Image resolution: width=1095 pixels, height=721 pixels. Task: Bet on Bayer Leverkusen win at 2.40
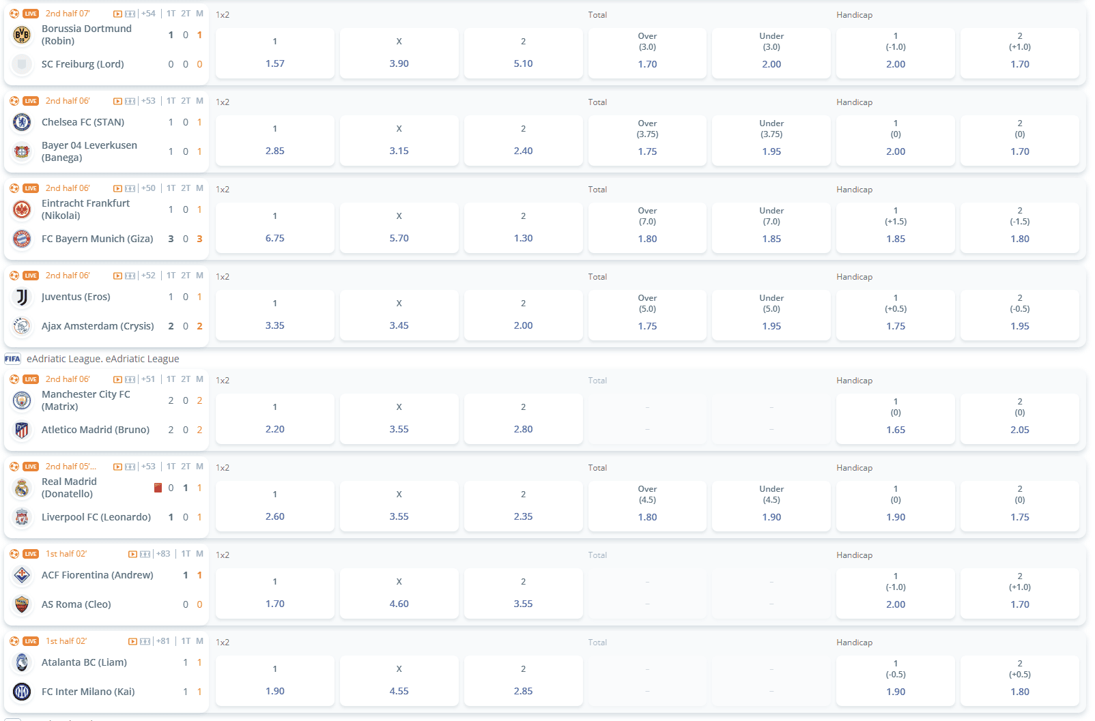(x=524, y=141)
